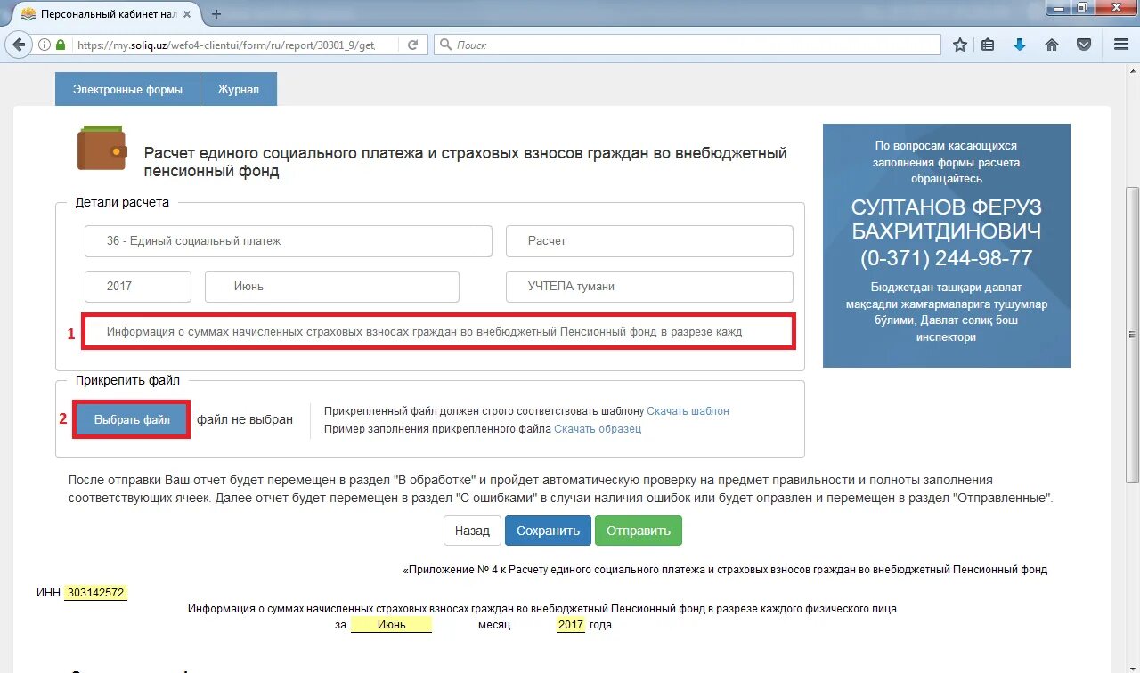Viewport: 1140px width, 673px height.
Task: Save the page to Pocket
Action: 1083,44
